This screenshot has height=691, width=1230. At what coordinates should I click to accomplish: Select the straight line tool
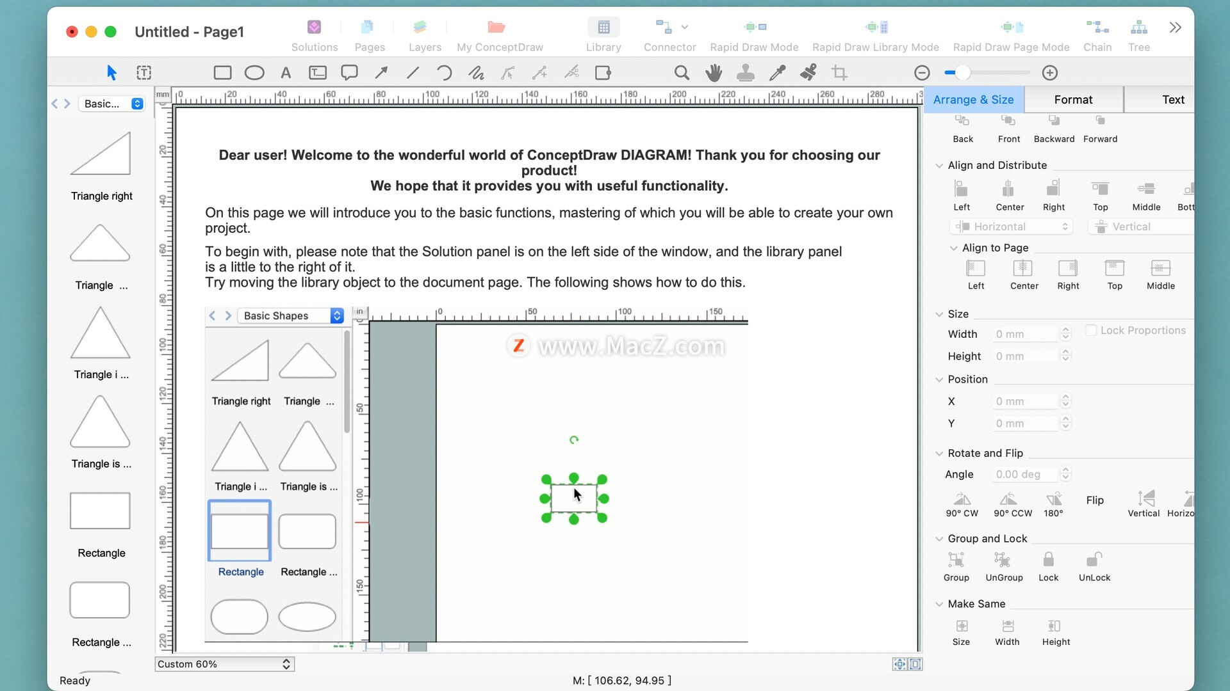tap(413, 73)
